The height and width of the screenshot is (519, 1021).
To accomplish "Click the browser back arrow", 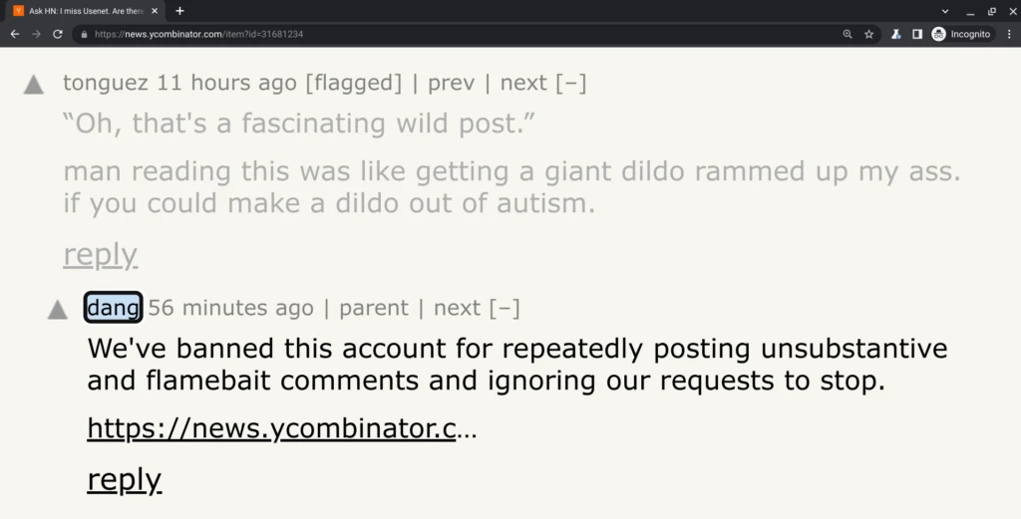I will (15, 34).
